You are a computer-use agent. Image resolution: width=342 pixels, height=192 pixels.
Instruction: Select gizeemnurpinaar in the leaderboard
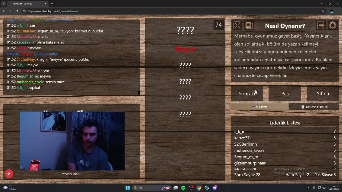click(285, 163)
